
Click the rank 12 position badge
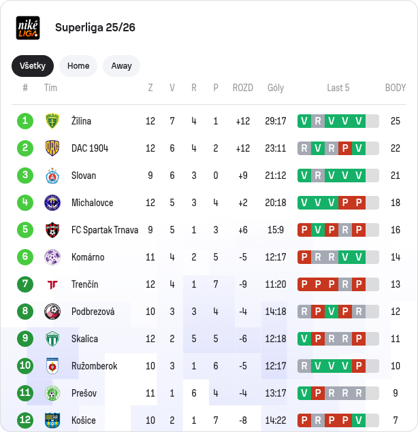[25, 420]
